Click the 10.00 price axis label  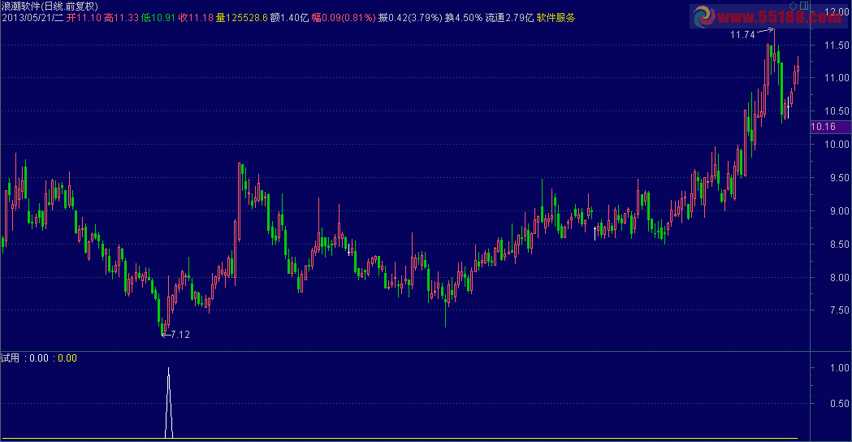837,144
